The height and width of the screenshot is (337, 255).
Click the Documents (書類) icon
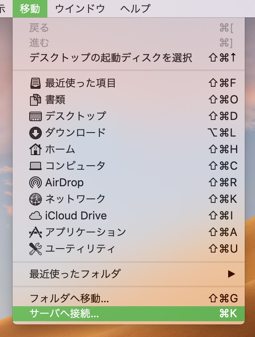pos(35,100)
